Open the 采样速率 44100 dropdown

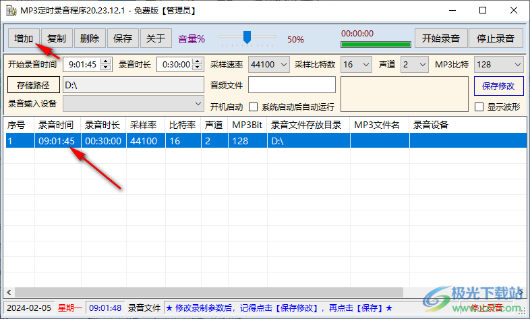coord(269,64)
